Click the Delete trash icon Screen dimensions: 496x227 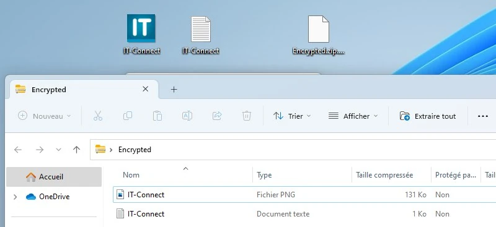pyautogui.click(x=247, y=116)
